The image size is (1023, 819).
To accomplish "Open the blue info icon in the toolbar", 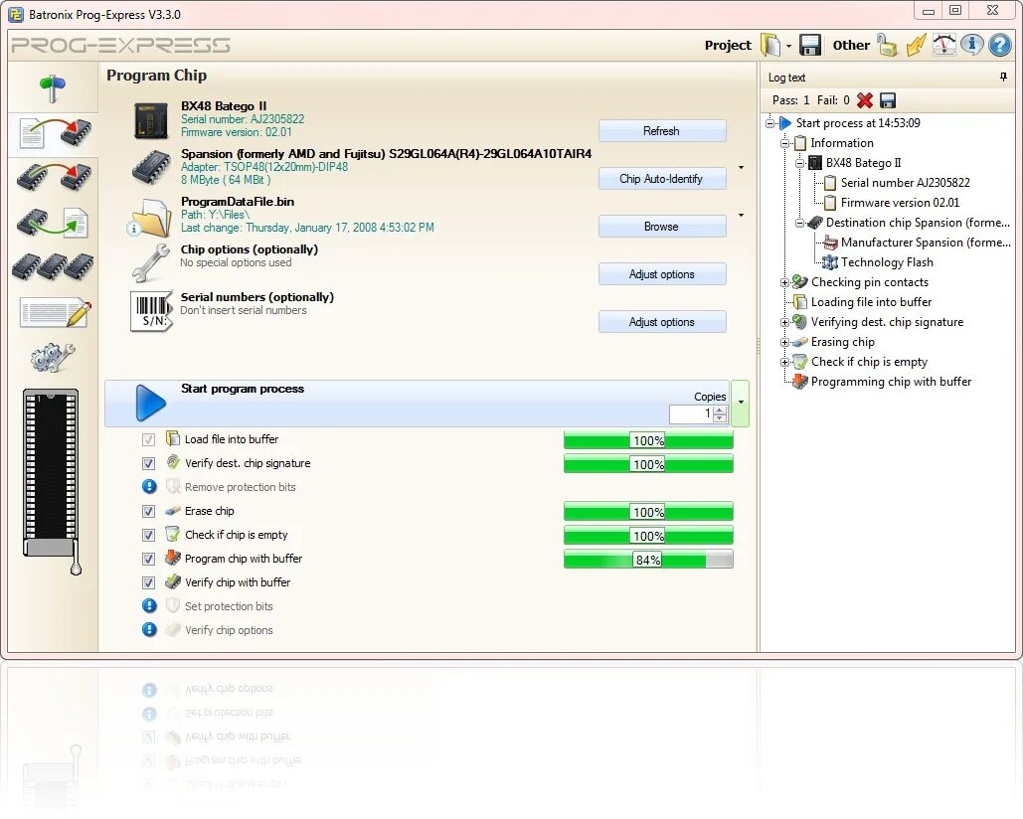I will 971,45.
